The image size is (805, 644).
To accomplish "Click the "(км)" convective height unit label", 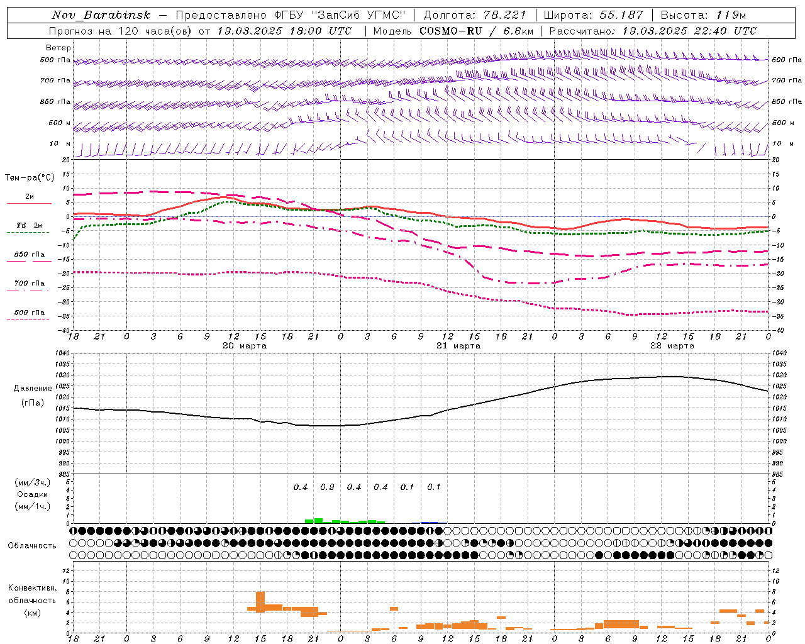I will coord(32,613).
